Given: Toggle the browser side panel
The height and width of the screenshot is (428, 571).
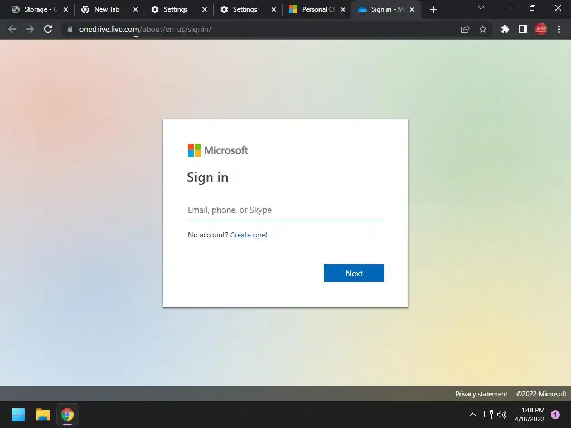Looking at the screenshot, I should (x=523, y=29).
